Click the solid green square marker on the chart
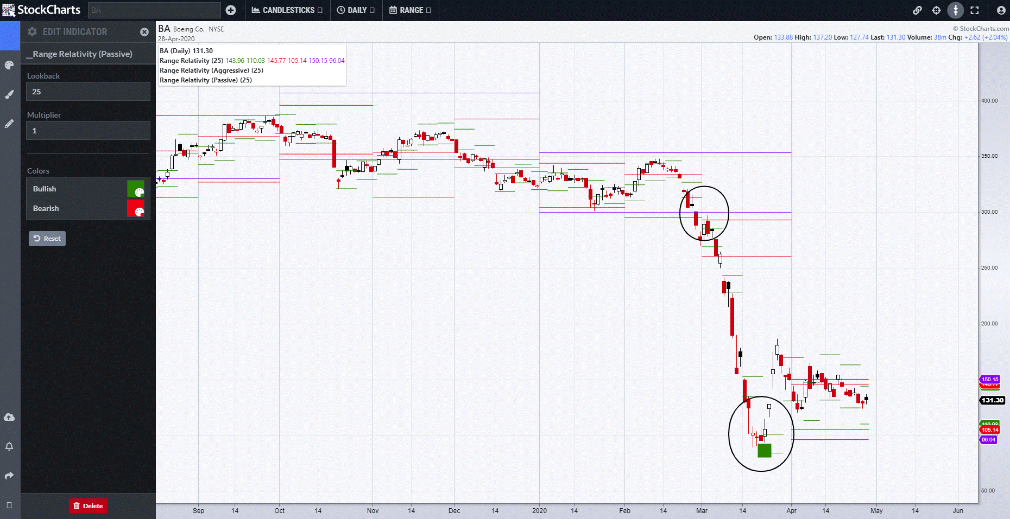This screenshot has height=519, width=1010. click(x=765, y=450)
